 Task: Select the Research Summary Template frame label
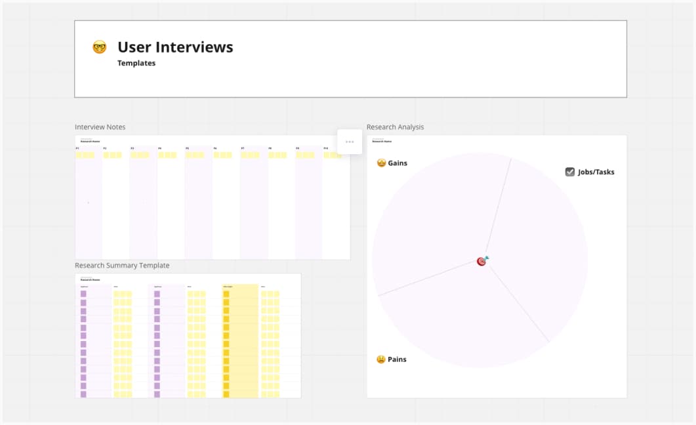click(x=122, y=266)
